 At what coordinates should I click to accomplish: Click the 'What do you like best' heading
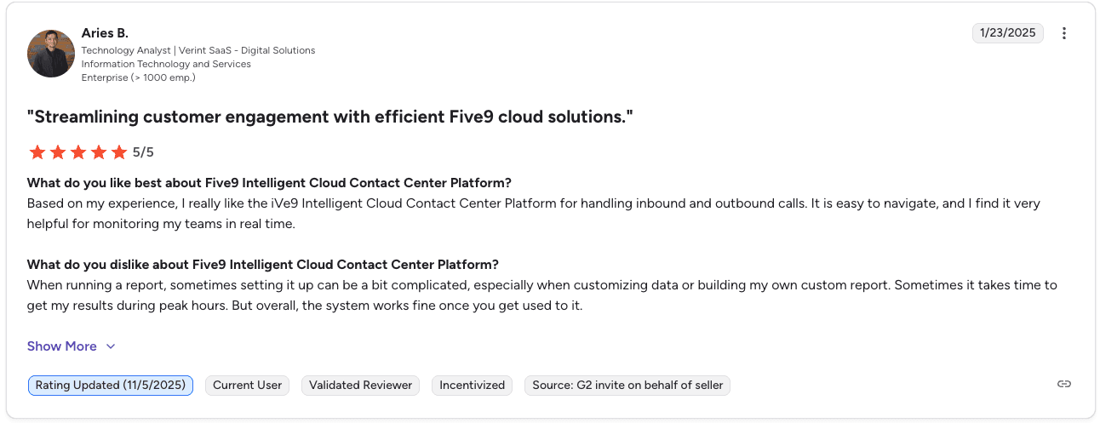coord(268,183)
